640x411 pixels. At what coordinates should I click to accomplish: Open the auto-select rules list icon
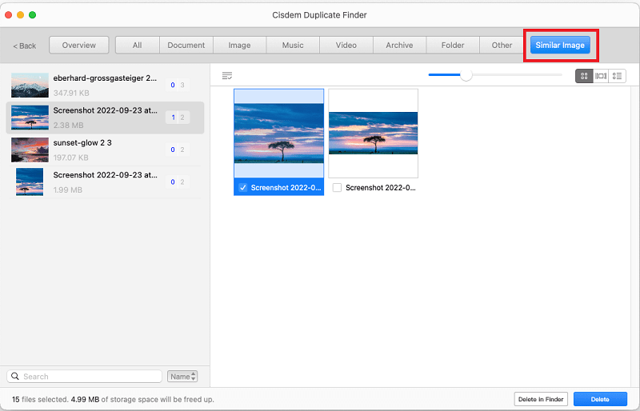[227, 76]
